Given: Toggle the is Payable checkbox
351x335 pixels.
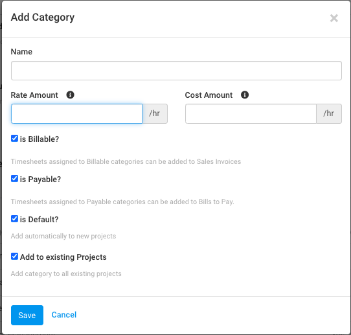Looking at the screenshot, I should tap(14, 179).
